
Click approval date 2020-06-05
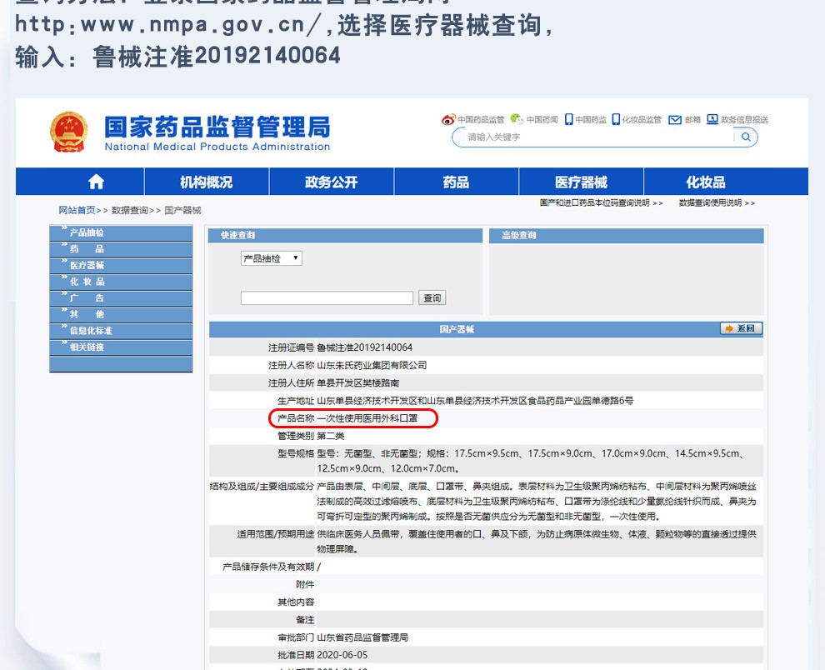(342, 655)
